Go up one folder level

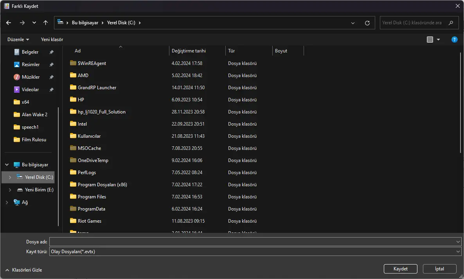pyautogui.click(x=45, y=23)
